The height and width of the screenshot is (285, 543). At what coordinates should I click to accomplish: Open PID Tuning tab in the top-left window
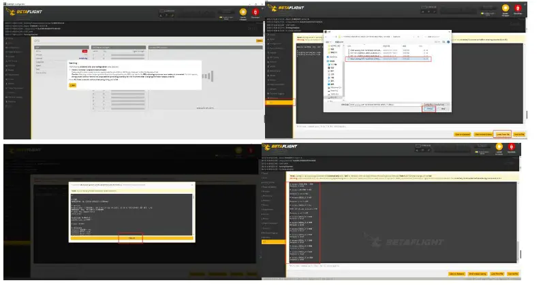[12, 61]
